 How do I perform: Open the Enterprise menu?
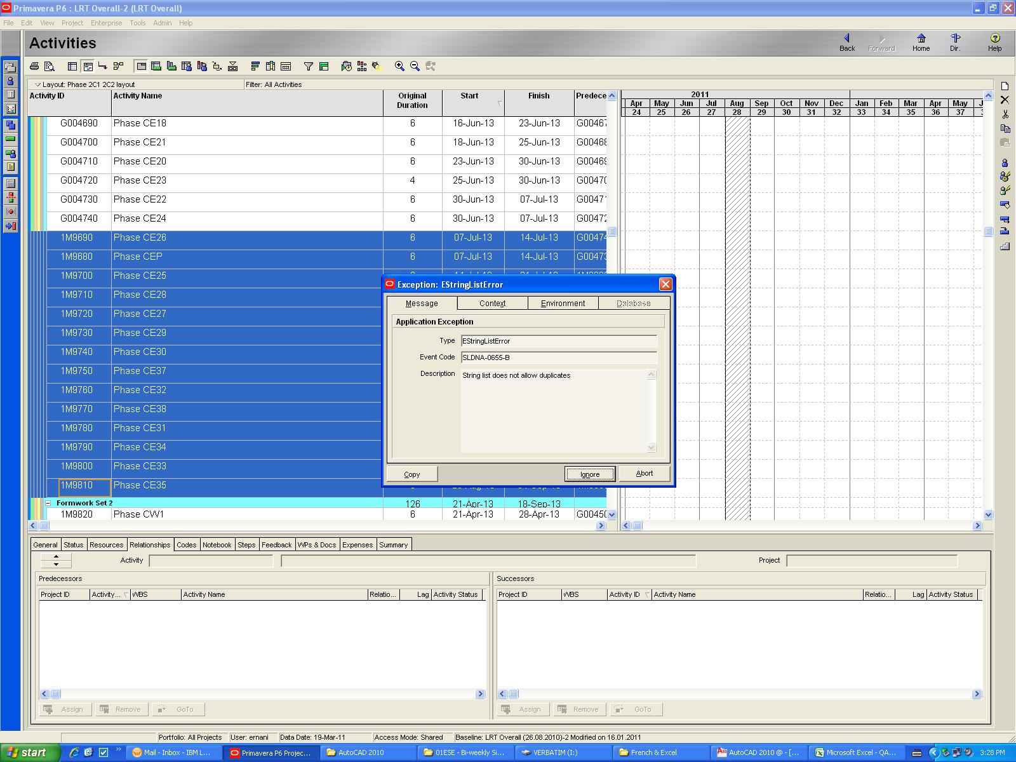tap(106, 23)
